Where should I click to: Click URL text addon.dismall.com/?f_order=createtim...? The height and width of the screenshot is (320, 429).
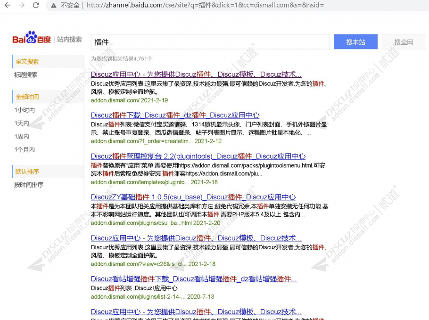click(142, 141)
